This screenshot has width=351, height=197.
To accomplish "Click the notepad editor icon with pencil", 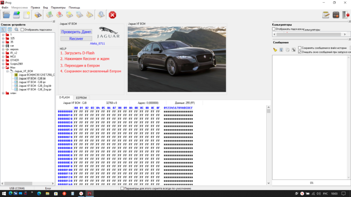I will tap(326, 15).
